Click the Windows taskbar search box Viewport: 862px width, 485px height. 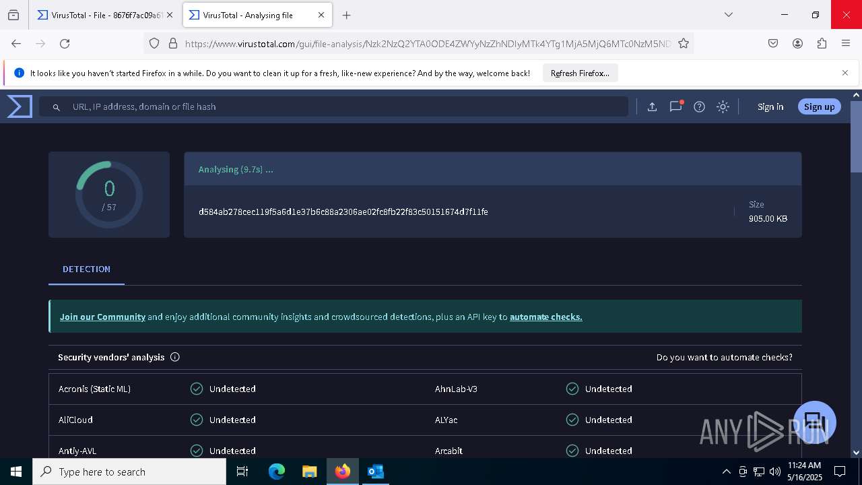[129, 472]
